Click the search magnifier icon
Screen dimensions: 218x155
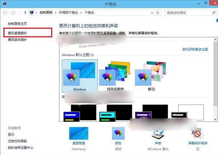pos(214,13)
